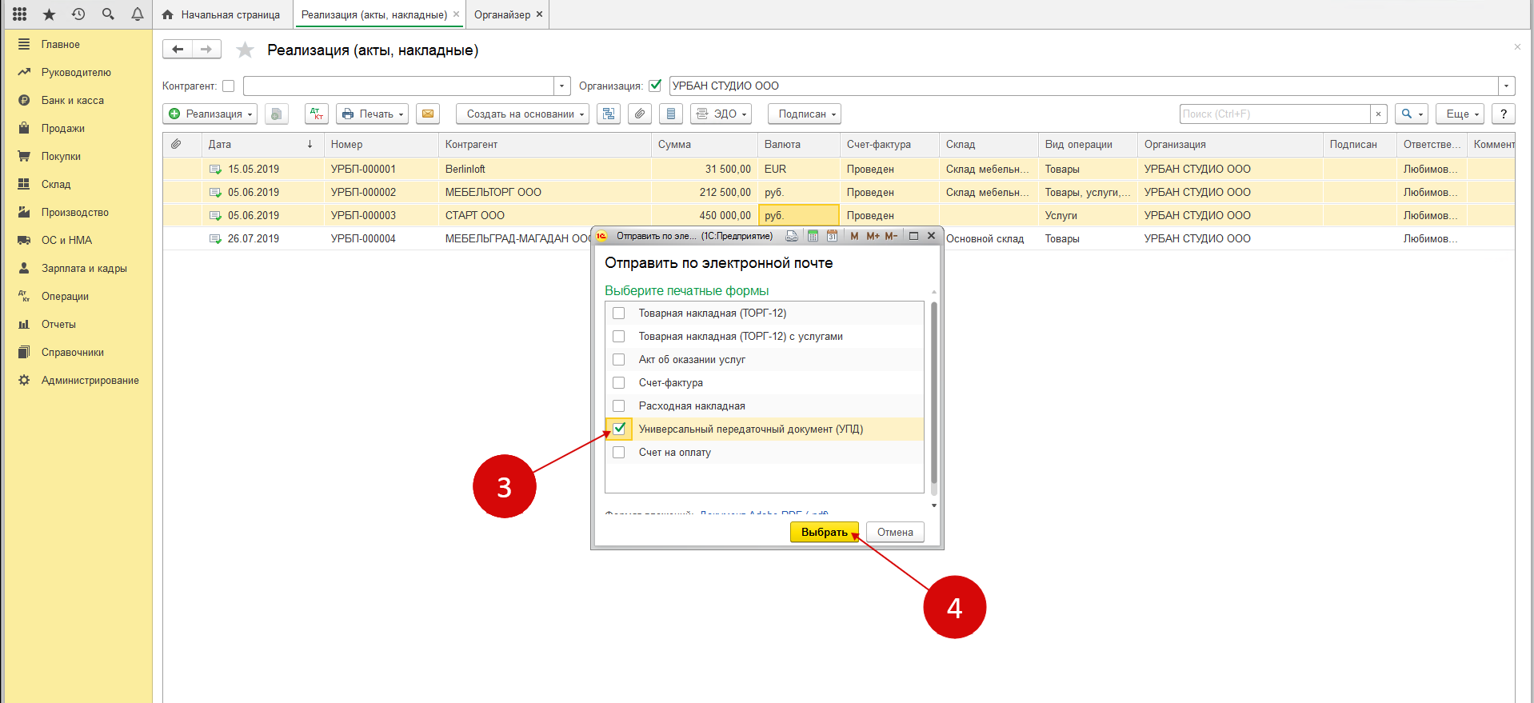Select row УРБП-000002 МЕБЕЛЬТОРГ ООО
The width and height of the screenshot is (1534, 703).
click(838, 192)
